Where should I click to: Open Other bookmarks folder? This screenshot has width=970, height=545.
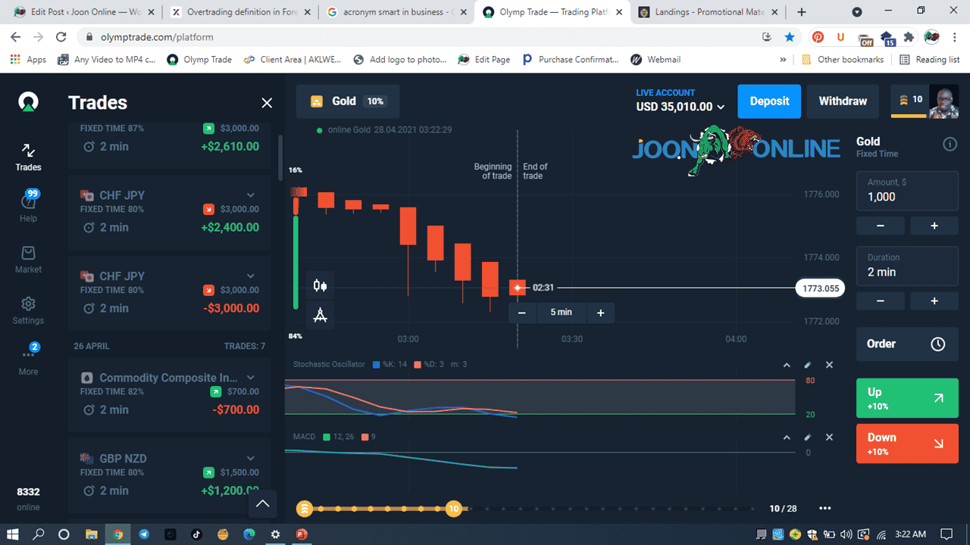coord(841,60)
